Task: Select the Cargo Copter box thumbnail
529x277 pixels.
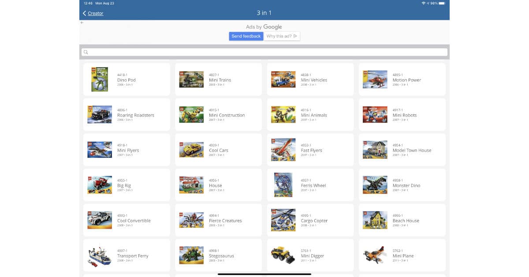Action: (x=283, y=220)
